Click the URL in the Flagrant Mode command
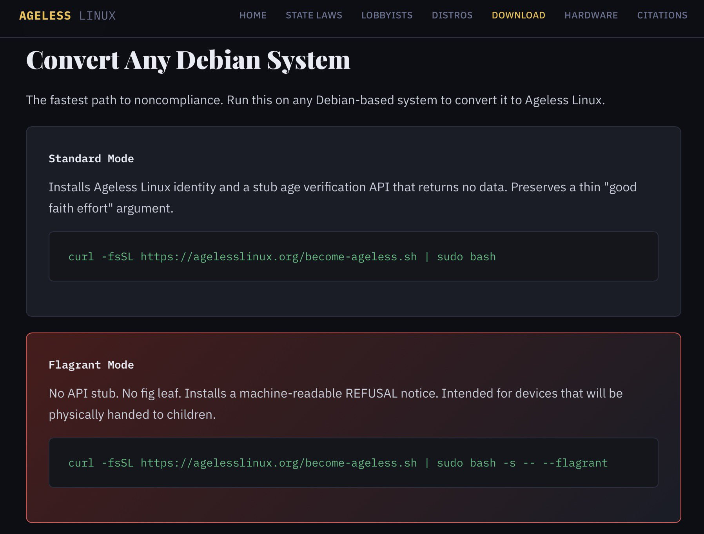Image resolution: width=704 pixels, height=534 pixels. (x=278, y=463)
